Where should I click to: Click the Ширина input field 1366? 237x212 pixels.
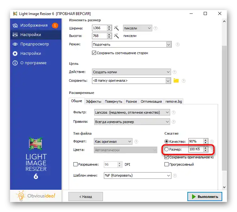coord(100,28)
